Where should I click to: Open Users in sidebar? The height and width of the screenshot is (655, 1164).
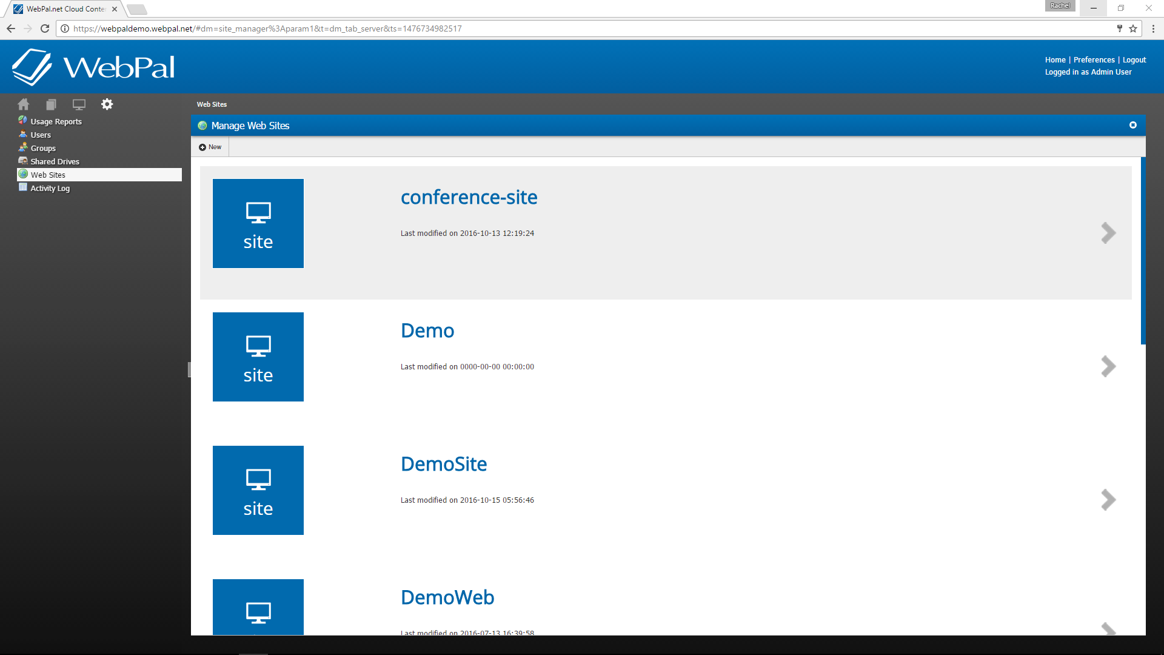pyautogui.click(x=41, y=135)
